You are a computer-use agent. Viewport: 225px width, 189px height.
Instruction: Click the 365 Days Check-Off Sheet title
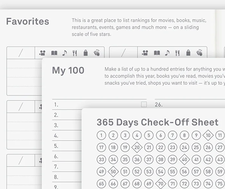157,122
